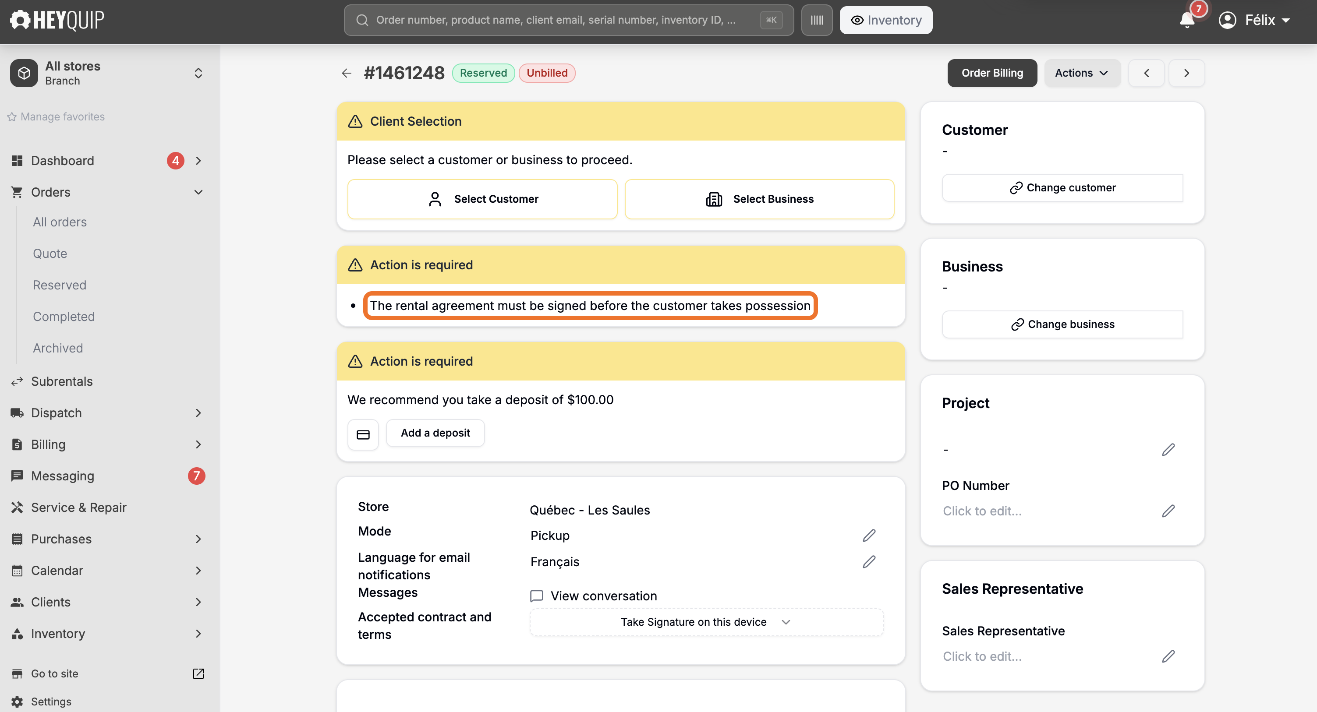The image size is (1317, 712).
Task: Edit the Sales Representative pencil icon
Action: click(1168, 656)
